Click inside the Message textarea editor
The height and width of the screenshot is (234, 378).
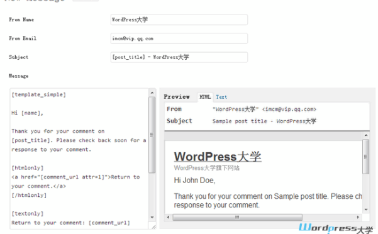(79, 159)
